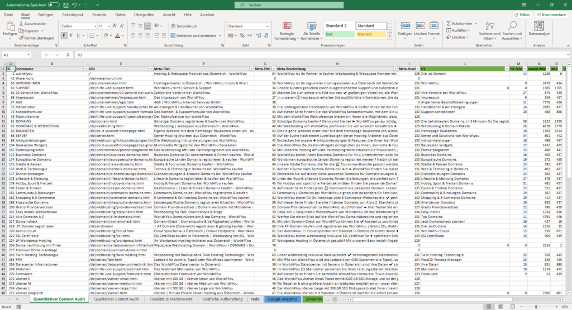Decrease font size with the small A icon
The width and height of the screenshot is (572, 310).
pyautogui.click(x=122, y=26)
